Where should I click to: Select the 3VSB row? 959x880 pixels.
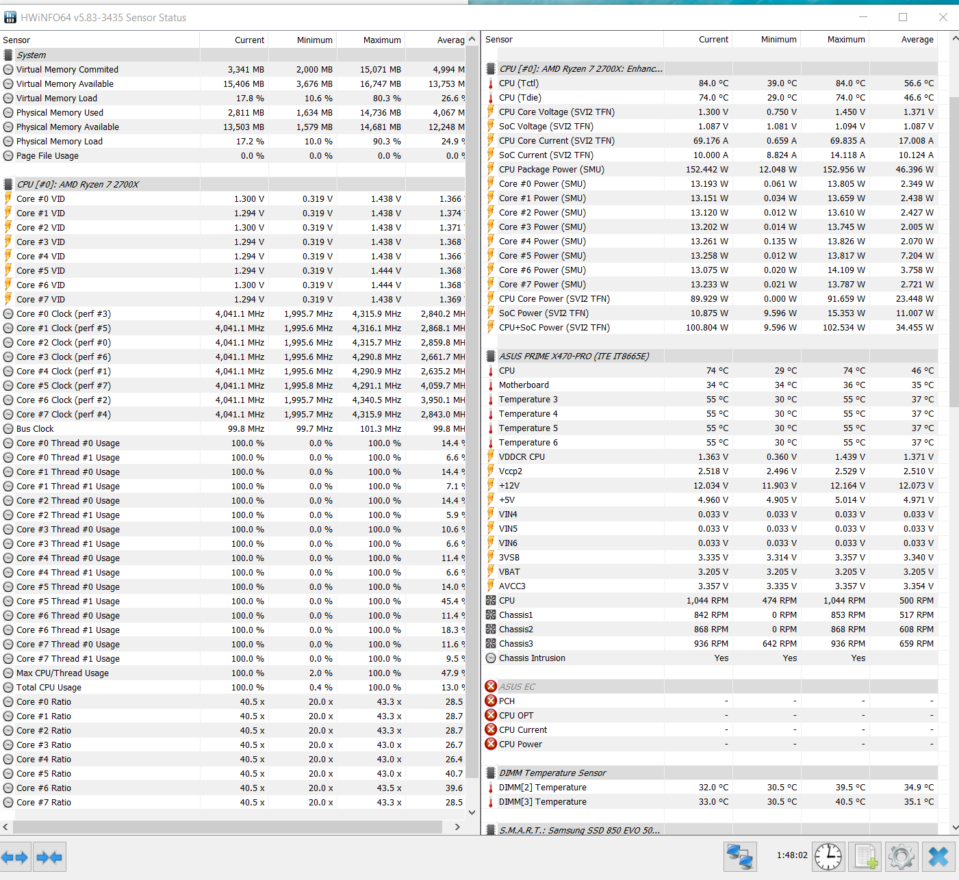[x=711, y=557]
